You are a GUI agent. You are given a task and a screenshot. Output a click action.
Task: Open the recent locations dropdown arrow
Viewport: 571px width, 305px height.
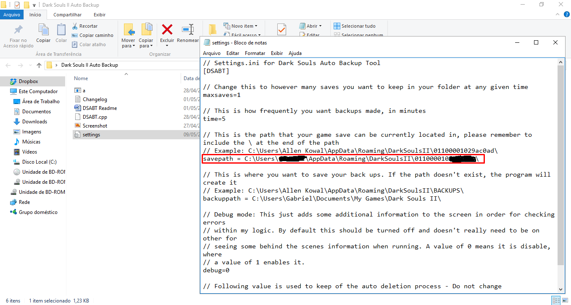[30, 65]
